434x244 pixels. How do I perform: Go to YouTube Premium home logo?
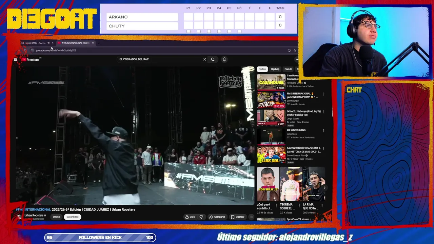pos(31,60)
